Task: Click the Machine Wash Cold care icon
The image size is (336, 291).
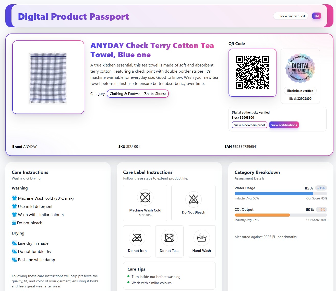Action: coord(145,197)
